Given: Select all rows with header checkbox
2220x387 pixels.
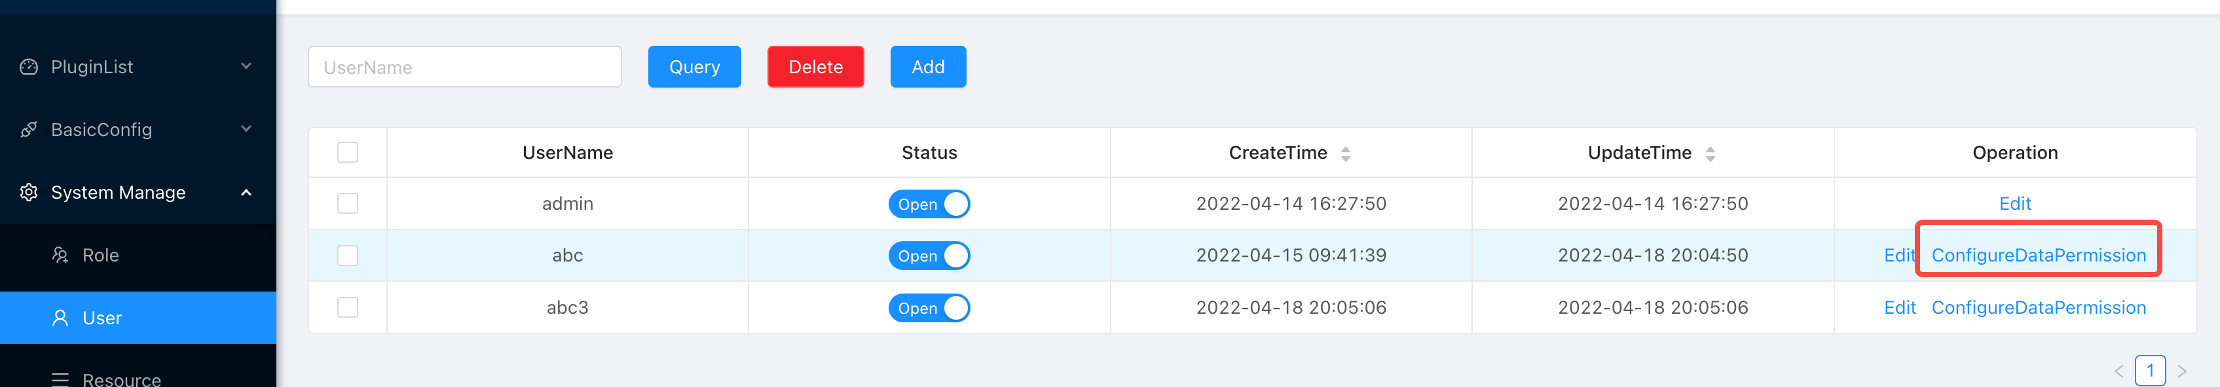Looking at the screenshot, I should coord(347,153).
